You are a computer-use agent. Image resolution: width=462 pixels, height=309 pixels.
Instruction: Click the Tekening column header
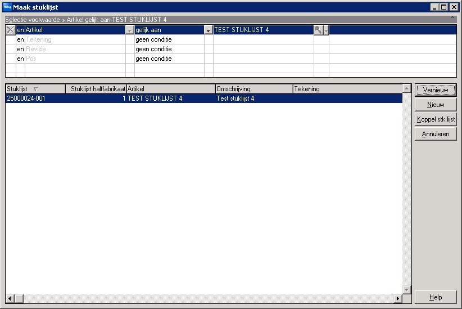pos(348,89)
